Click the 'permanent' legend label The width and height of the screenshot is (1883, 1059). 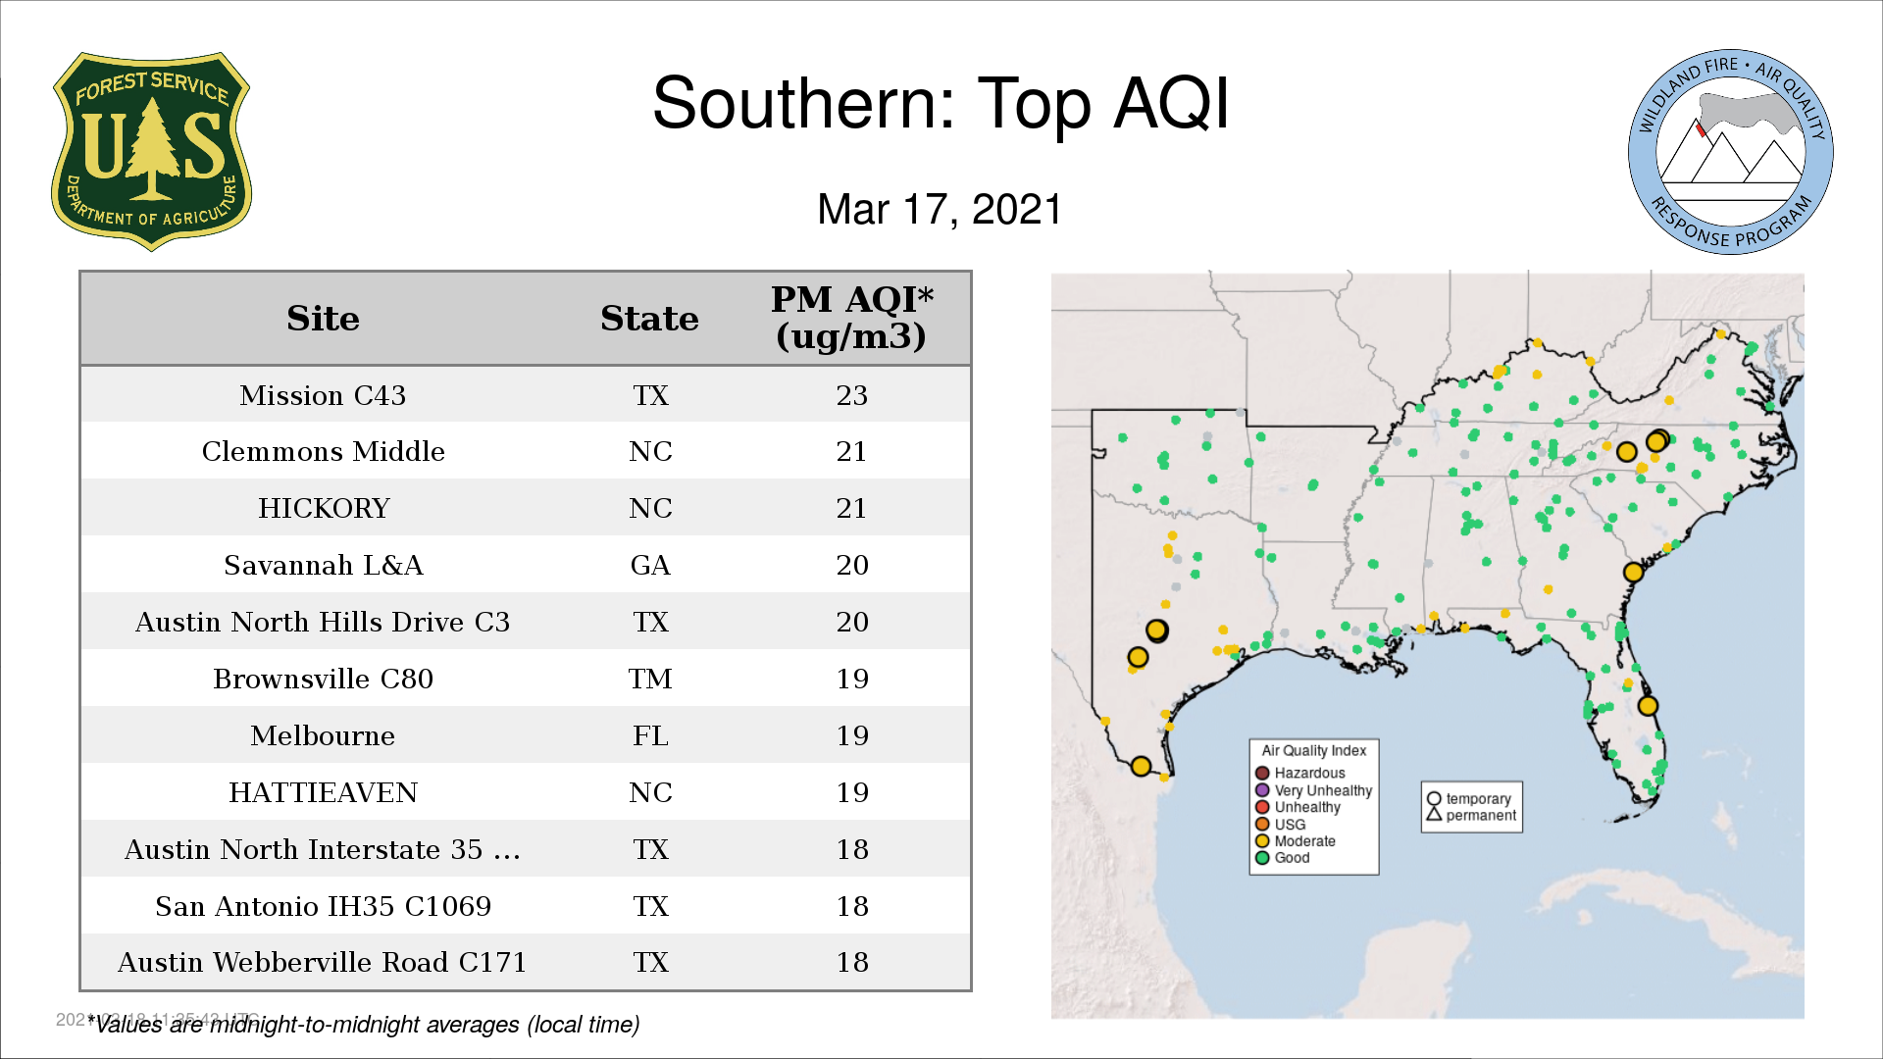pyautogui.click(x=1481, y=816)
